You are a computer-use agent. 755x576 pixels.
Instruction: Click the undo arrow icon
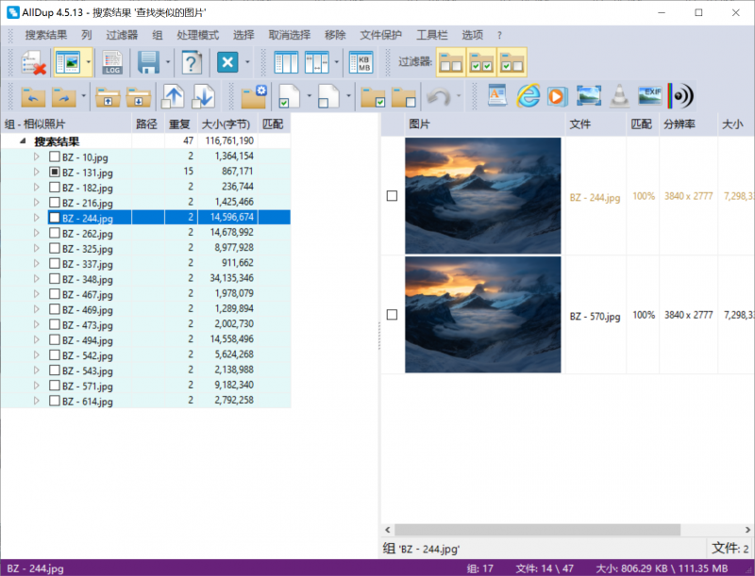438,96
